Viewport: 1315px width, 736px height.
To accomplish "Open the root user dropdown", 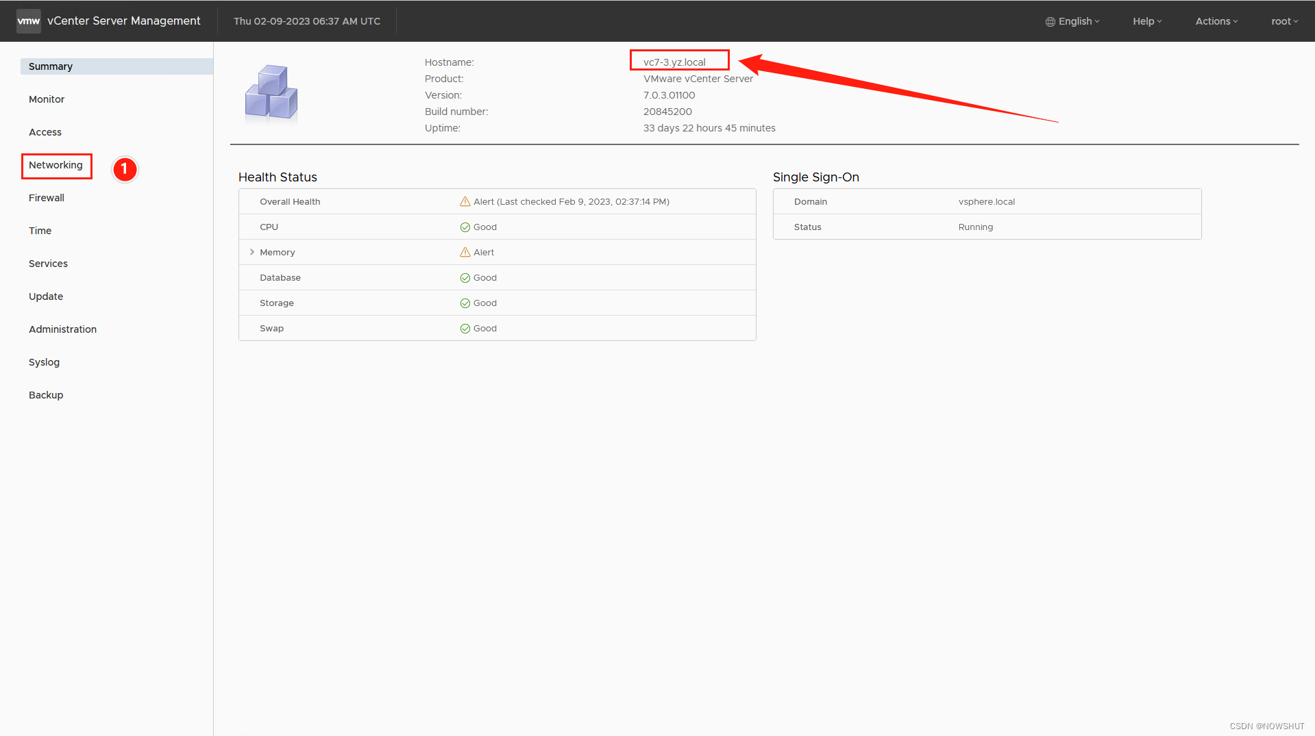I will click(1285, 21).
